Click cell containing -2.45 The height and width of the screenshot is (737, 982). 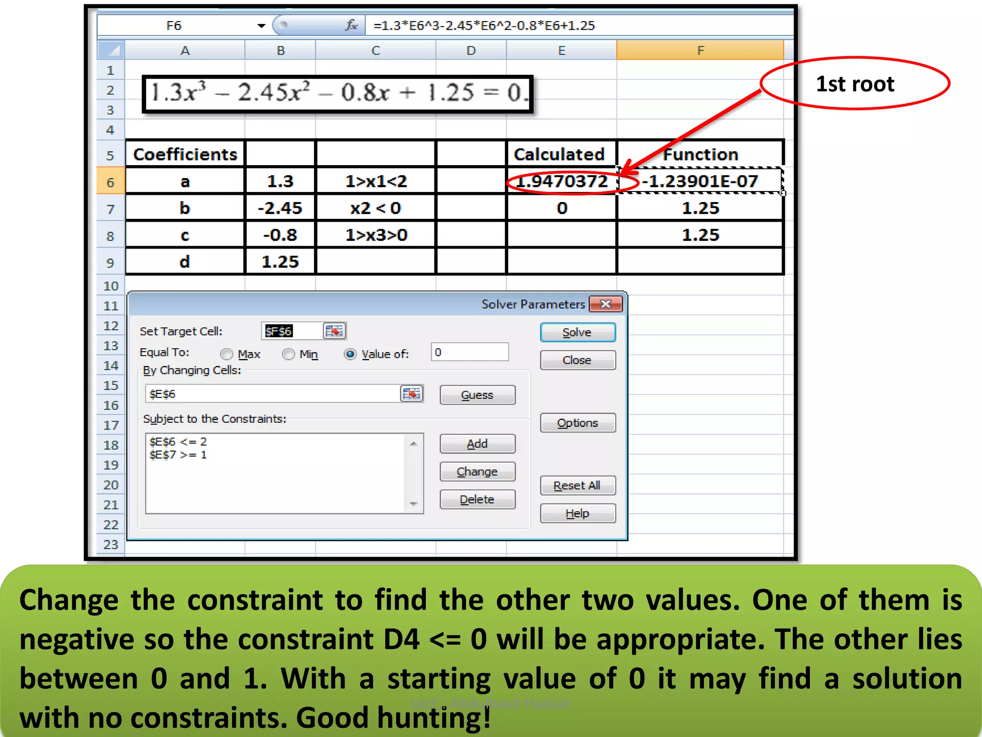tap(281, 208)
